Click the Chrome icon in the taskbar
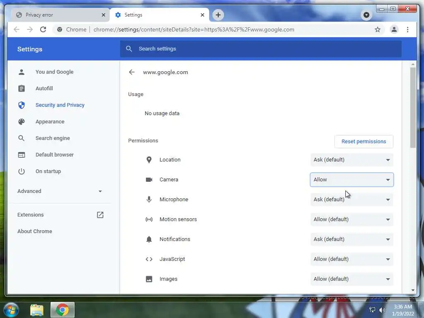The height and width of the screenshot is (318, 424). [x=63, y=310]
